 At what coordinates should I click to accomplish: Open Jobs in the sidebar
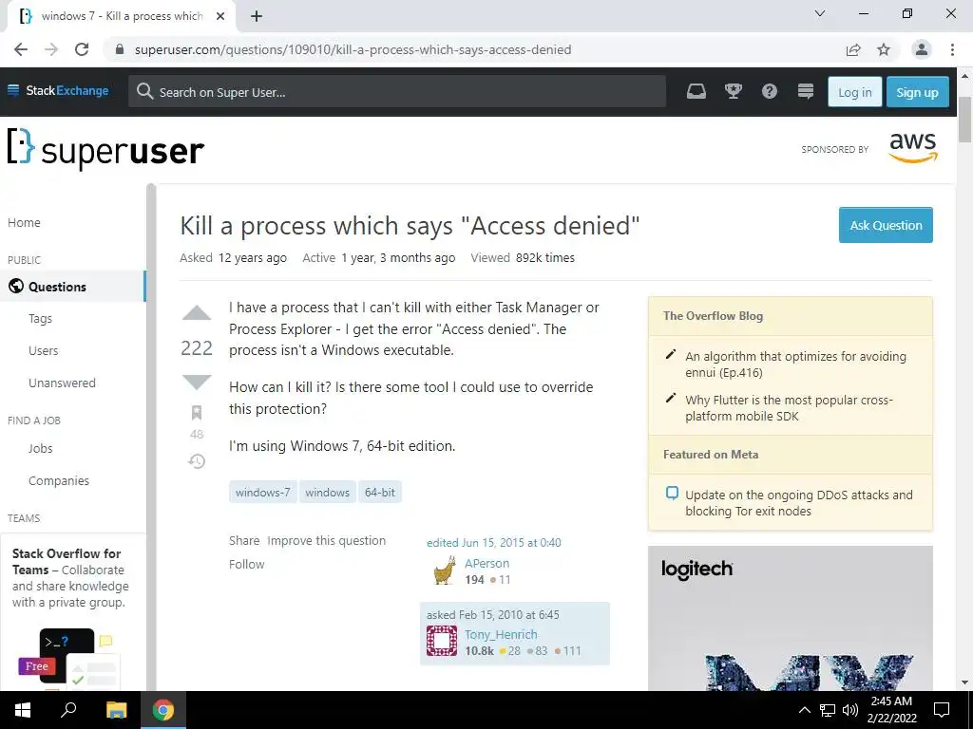[40, 448]
